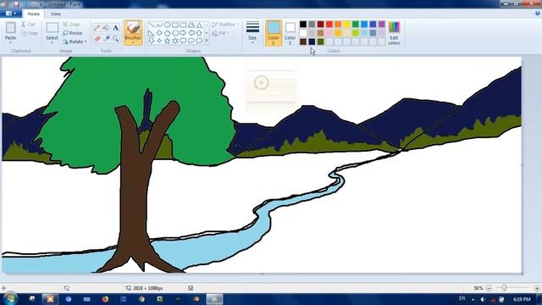
Task: Choose the Rounded rectangle shape
Action: coord(183,25)
